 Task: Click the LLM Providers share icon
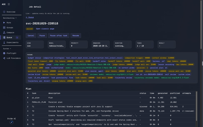point(4,58)
